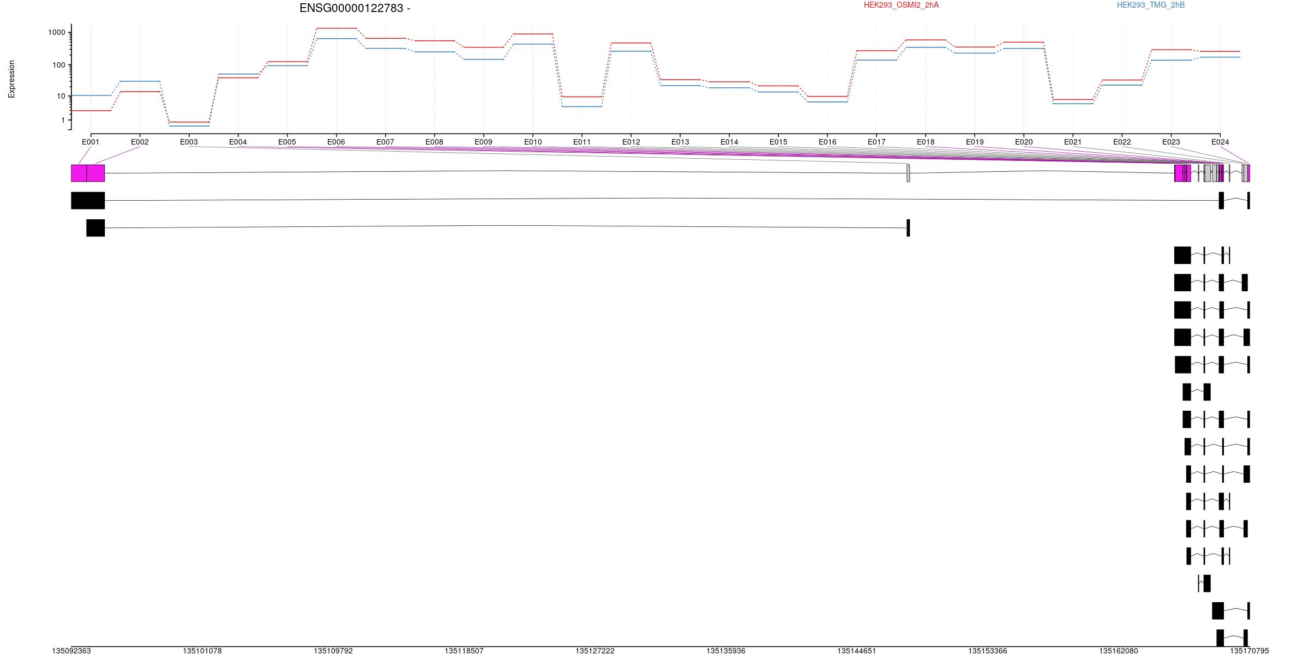1309x660 pixels.
Task: Click genomic coordinate 135144651
Action: click(x=857, y=651)
